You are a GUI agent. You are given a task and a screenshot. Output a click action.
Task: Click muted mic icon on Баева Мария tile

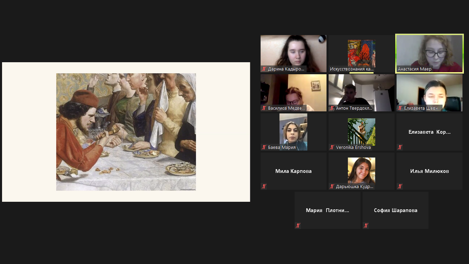click(x=264, y=147)
